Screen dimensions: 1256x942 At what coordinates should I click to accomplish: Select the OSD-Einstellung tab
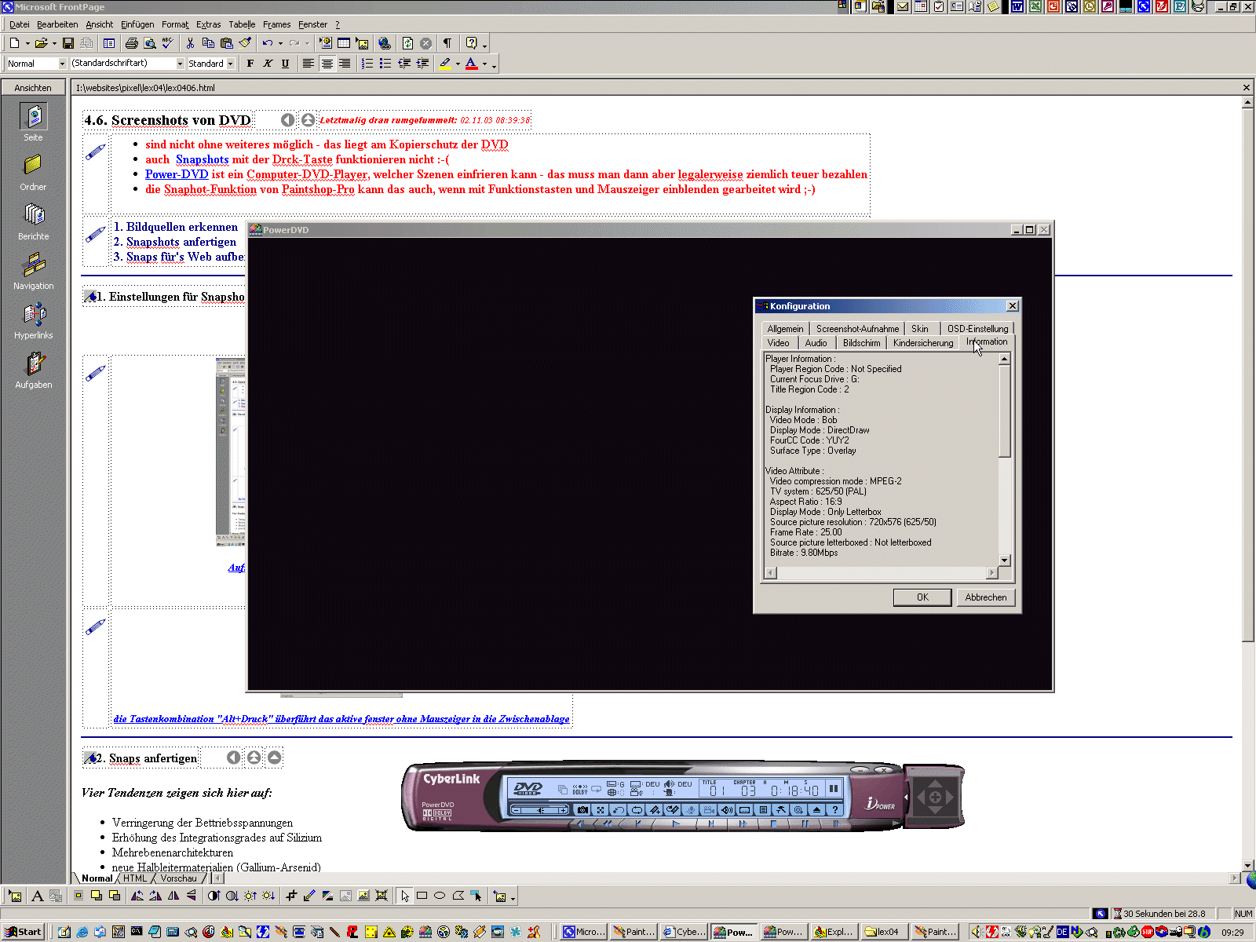pyautogui.click(x=977, y=329)
